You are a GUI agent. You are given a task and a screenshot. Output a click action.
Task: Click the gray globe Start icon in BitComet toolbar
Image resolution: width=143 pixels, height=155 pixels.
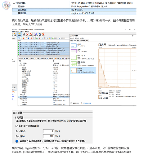click(x=24, y=34)
